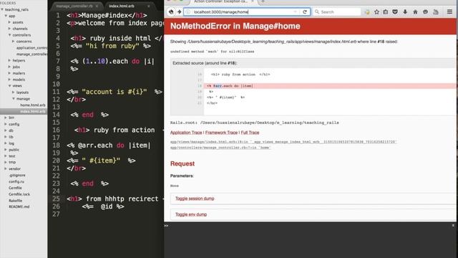Collapse the teaching_rails root folder
This screenshot has height=258, width=458.
(2, 9)
